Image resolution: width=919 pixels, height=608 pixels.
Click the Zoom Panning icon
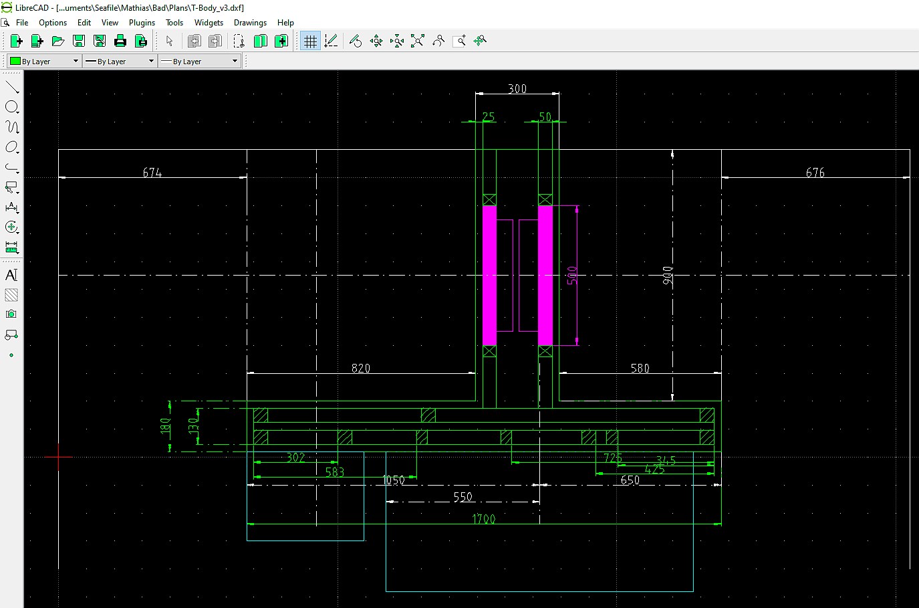480,41
